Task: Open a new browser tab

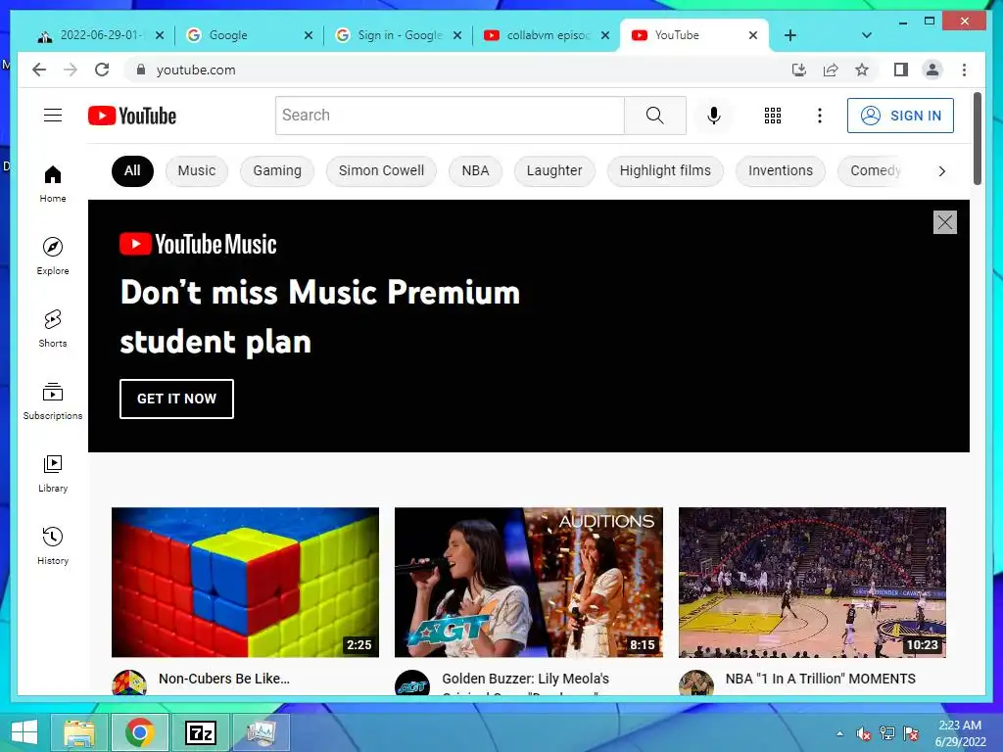Action: click(790, 35)
